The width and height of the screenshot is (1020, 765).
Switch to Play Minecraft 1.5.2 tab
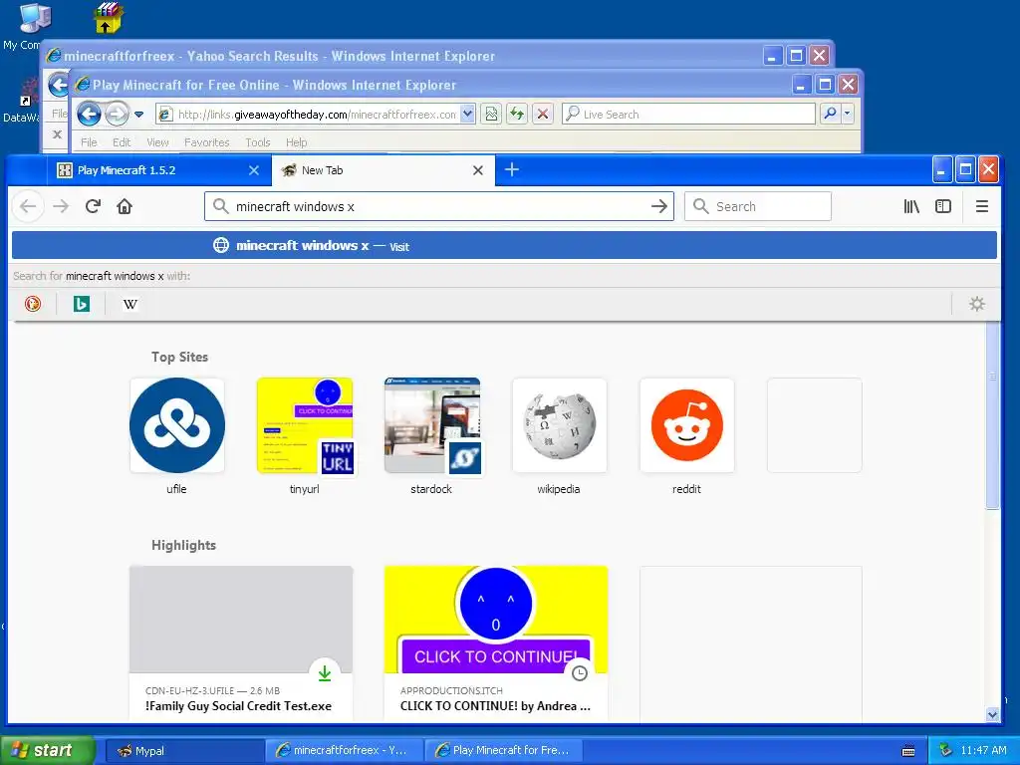pos(158,170)
